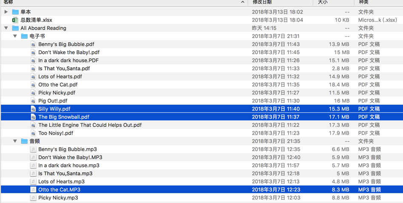The width and height of the screenshot is (403, 203).
Task: Select file name In a dark dark house.mp3
Action: (x=69, y=166)
